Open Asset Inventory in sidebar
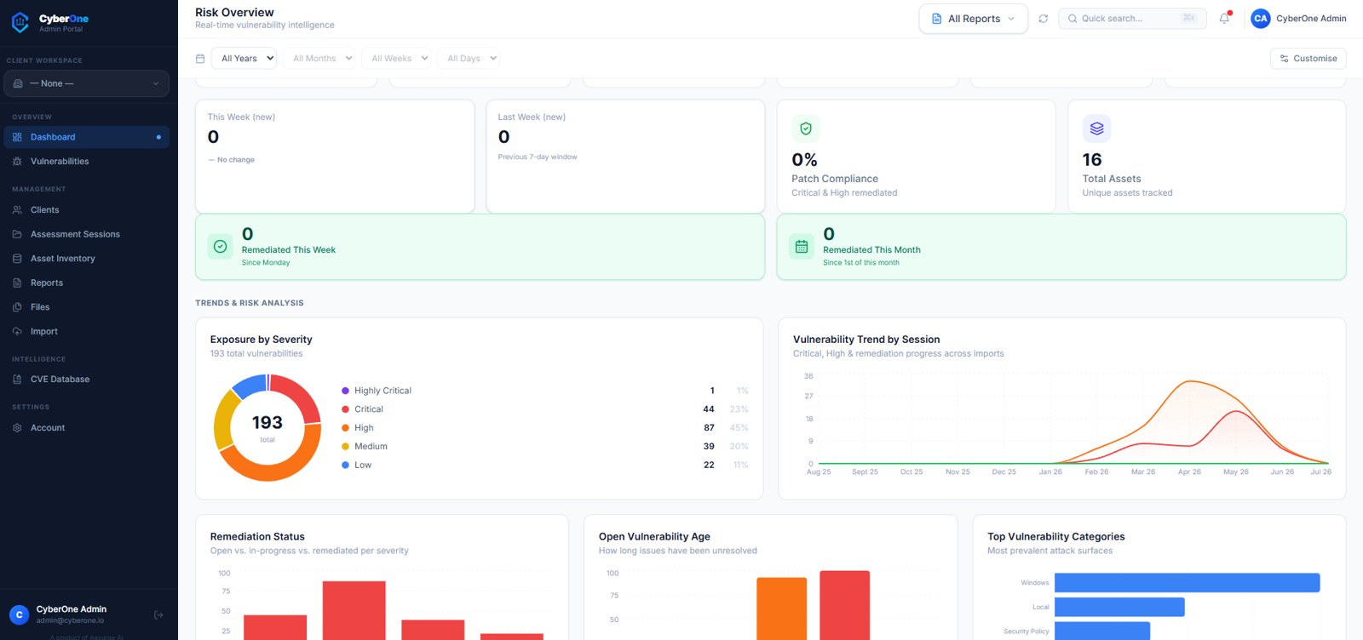 click(x=86, y=258)
